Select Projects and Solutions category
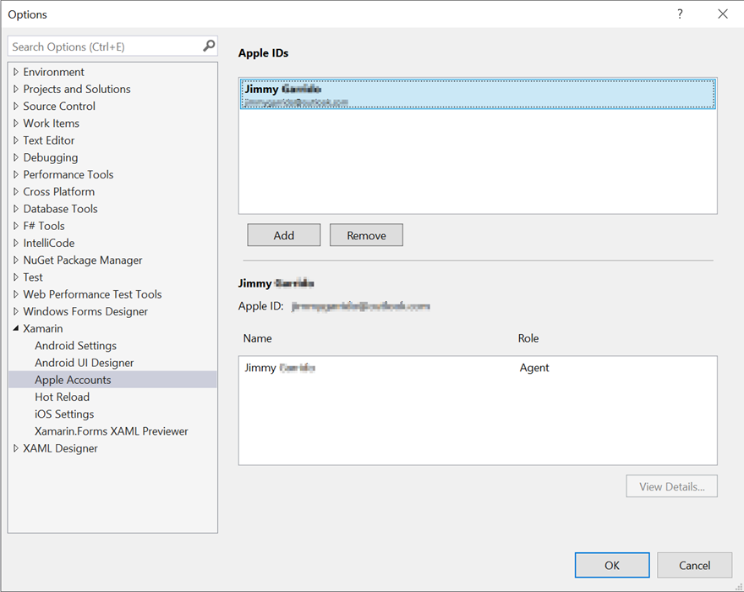The height and width of the screenshot is (592, 744). pos(77,89)
